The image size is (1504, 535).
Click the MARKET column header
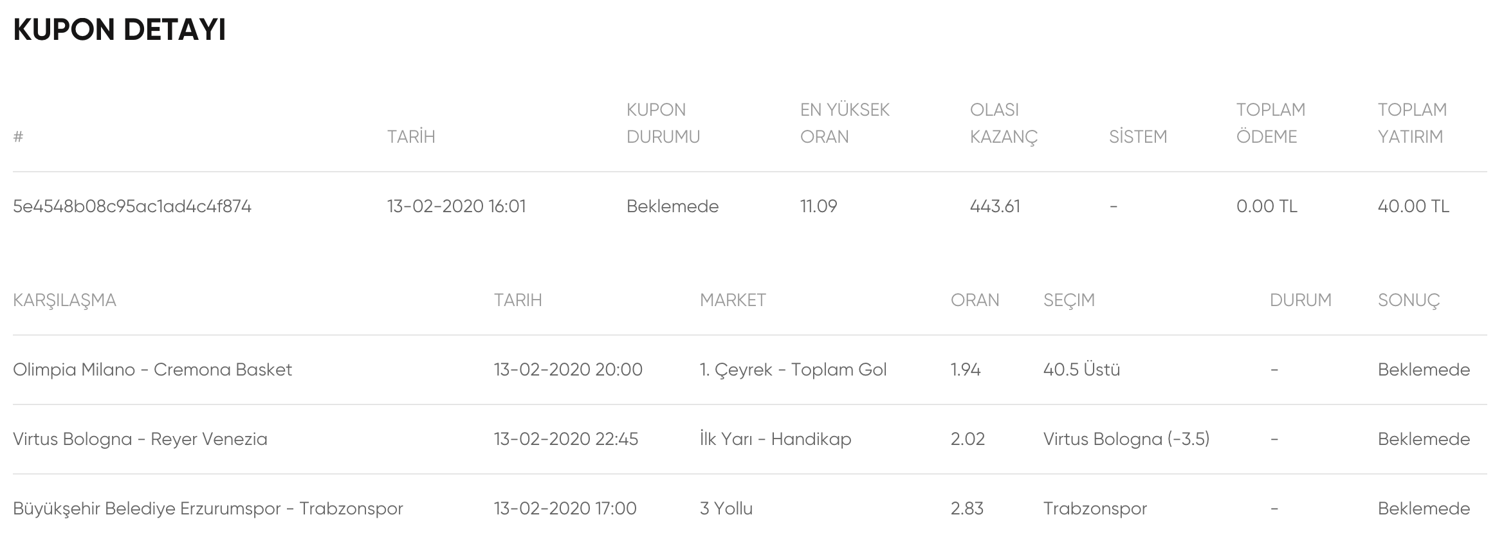click(733, 300)
